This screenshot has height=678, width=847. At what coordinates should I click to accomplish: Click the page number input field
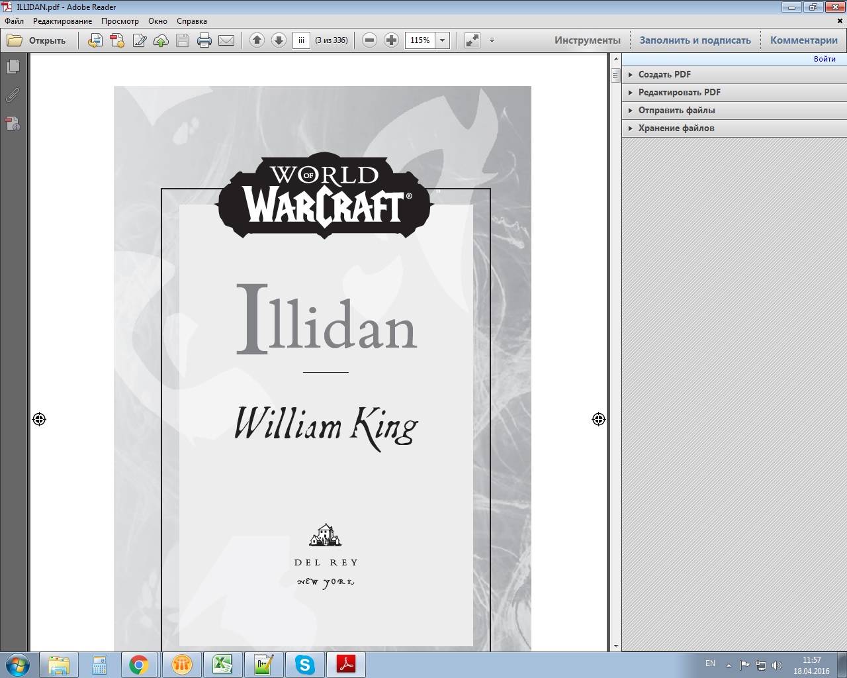(x=301, y=40)
